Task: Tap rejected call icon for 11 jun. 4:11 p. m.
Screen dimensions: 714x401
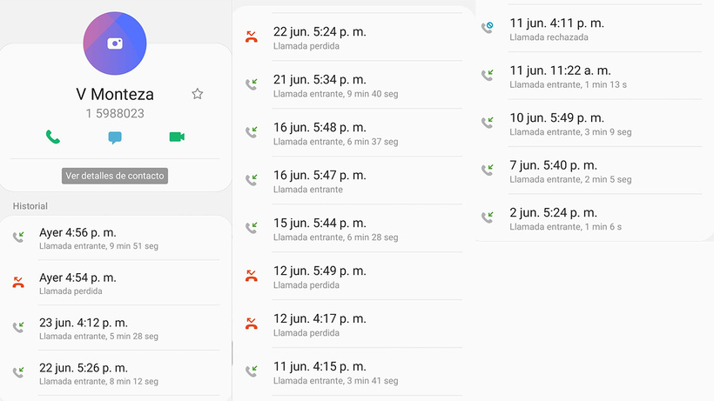Action: (x=488, y=27)
